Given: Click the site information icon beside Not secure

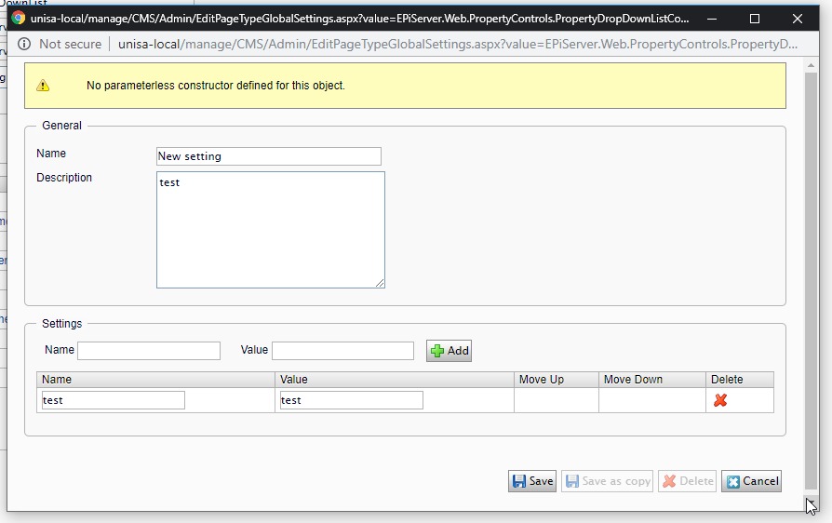Looking at the screenshot, I should 24,44.
